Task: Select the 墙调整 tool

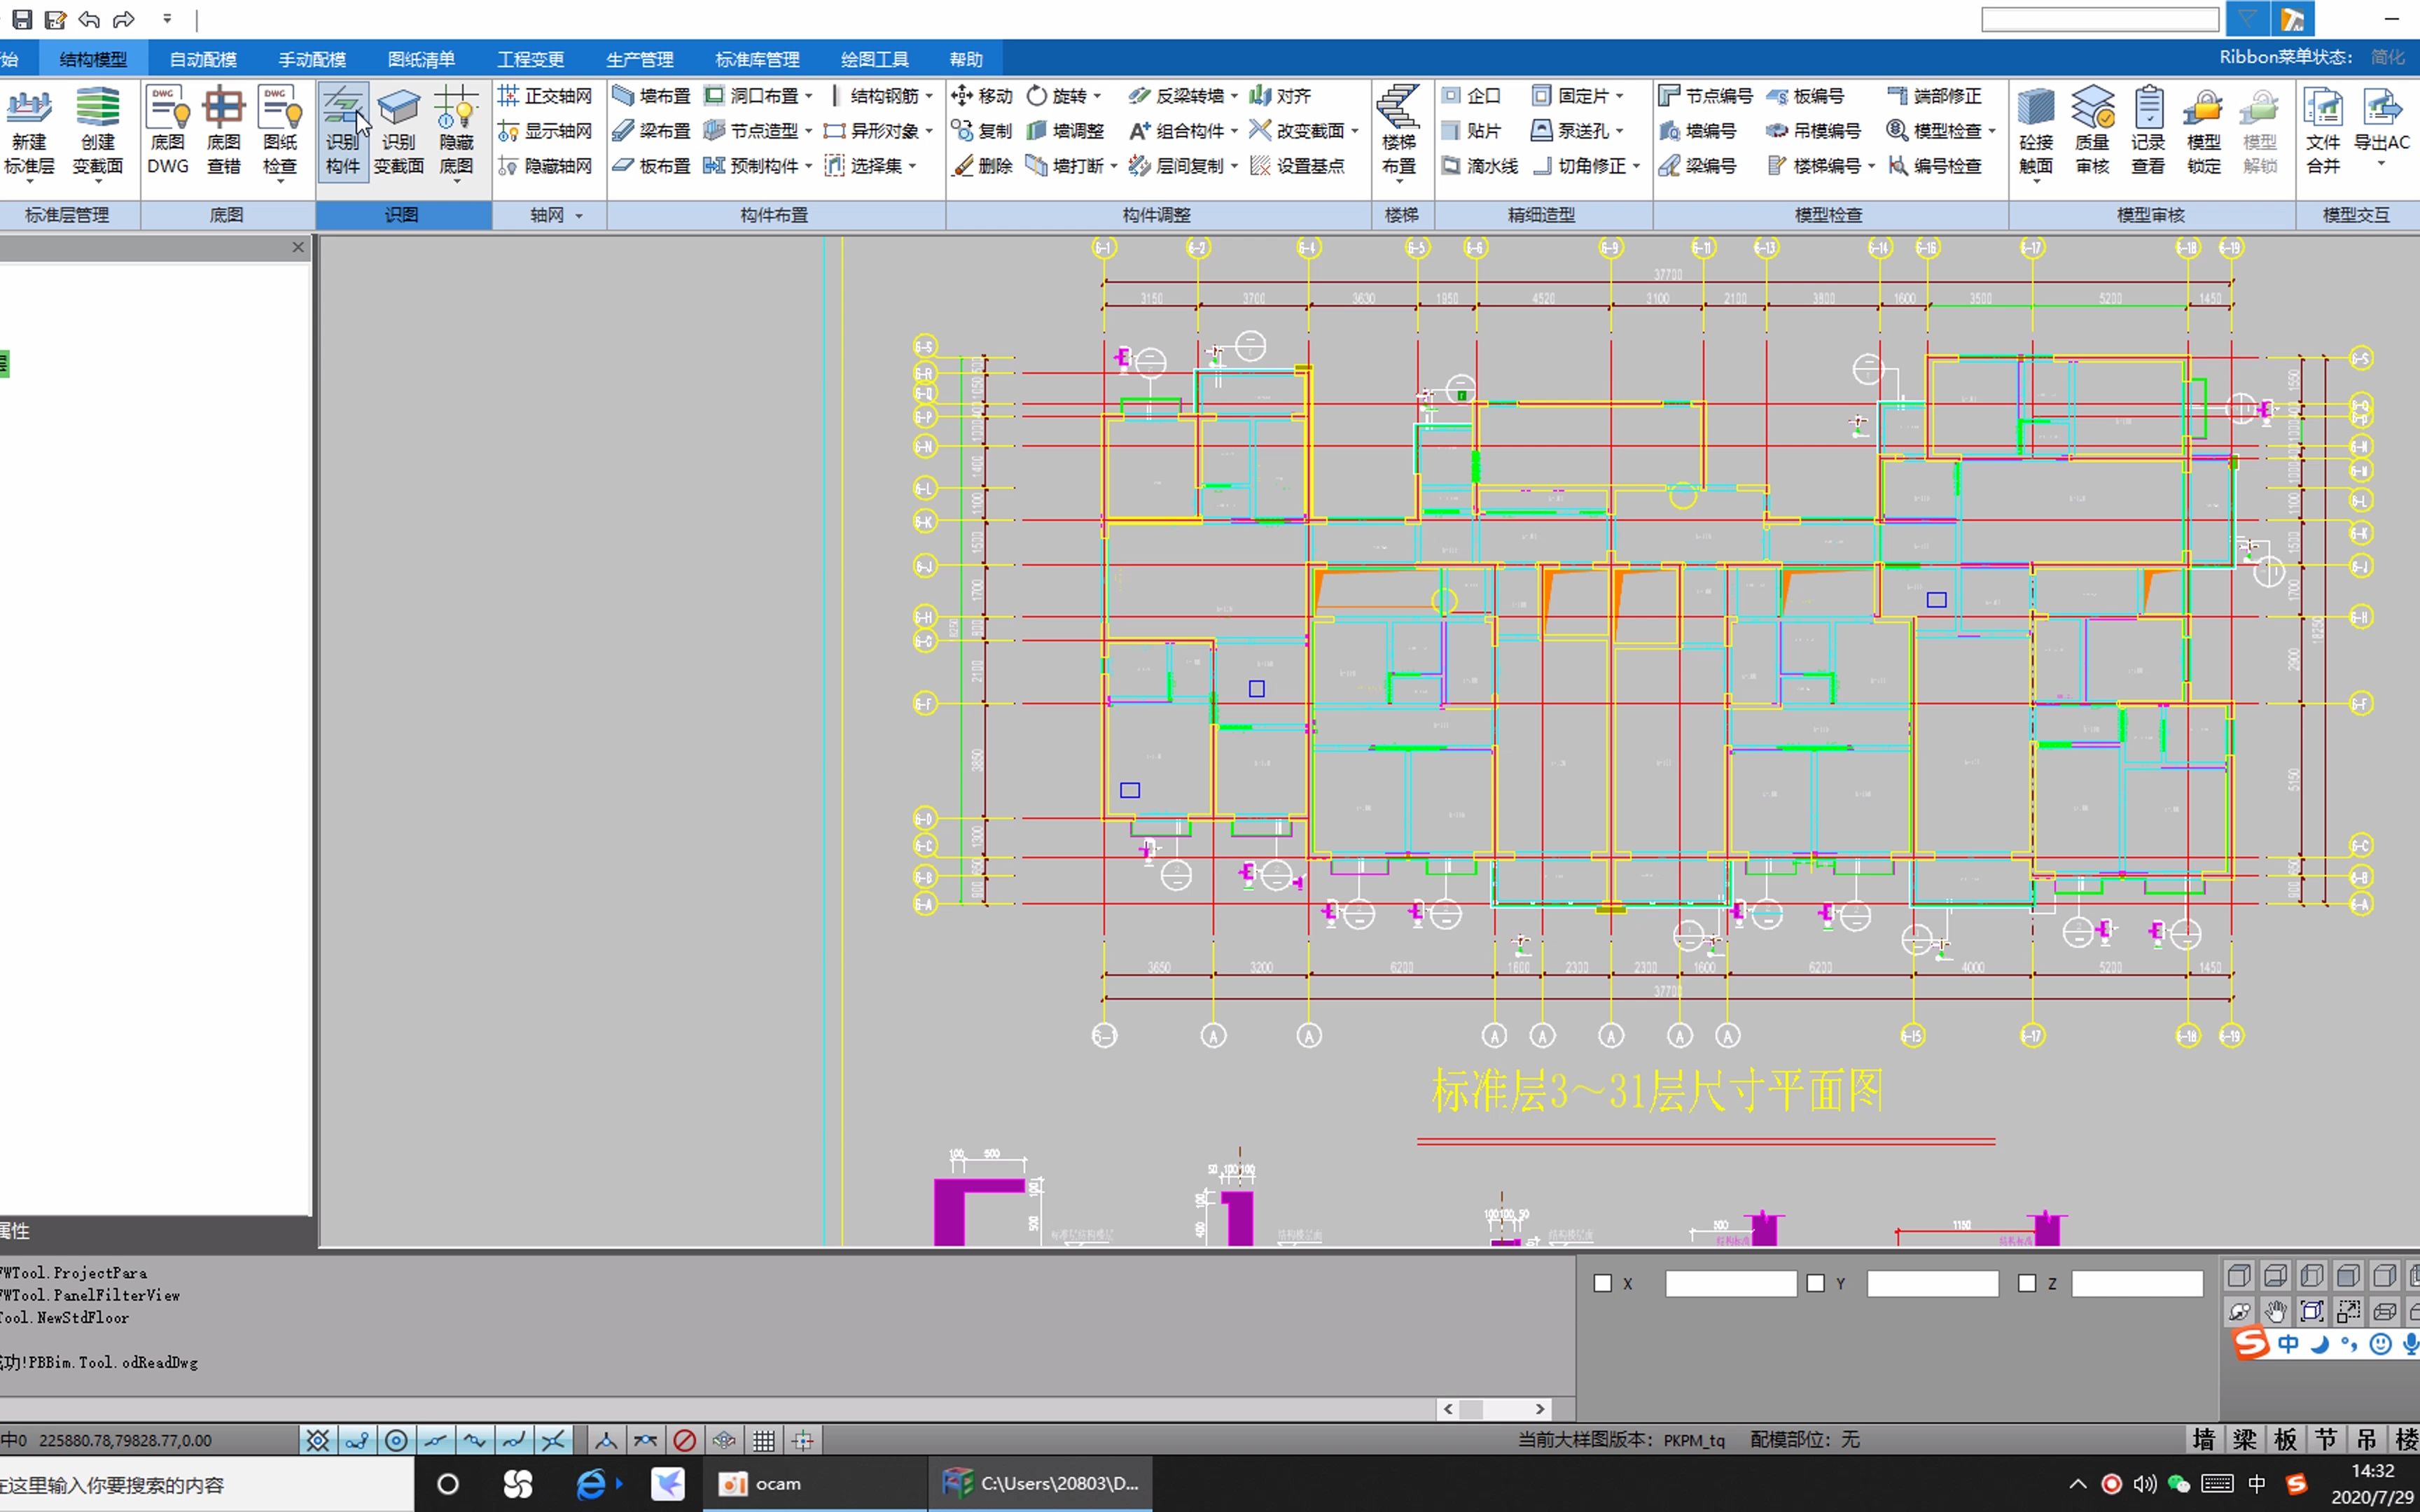Action: [x=1066, y=131]
